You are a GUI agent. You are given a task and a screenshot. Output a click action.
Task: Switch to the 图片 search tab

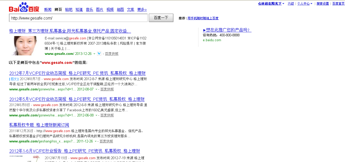(x=100, y=10)
